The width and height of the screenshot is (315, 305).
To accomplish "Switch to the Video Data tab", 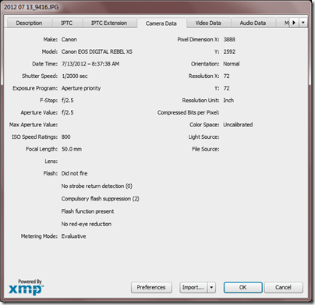I will [208, 23].
